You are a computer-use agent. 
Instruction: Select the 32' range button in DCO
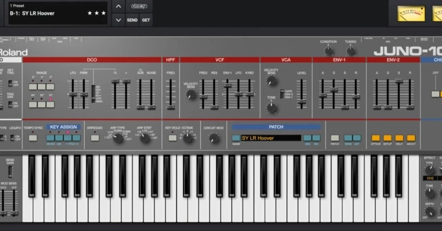pos(42,104)
